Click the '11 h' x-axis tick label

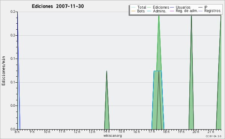(62, 131)
